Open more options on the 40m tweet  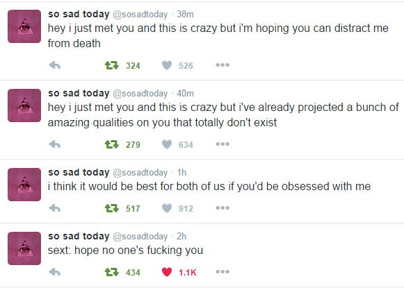(223, 144)
